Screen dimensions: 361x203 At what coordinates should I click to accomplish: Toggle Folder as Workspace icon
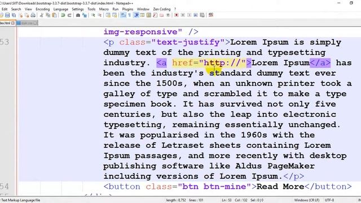point(162,15)
